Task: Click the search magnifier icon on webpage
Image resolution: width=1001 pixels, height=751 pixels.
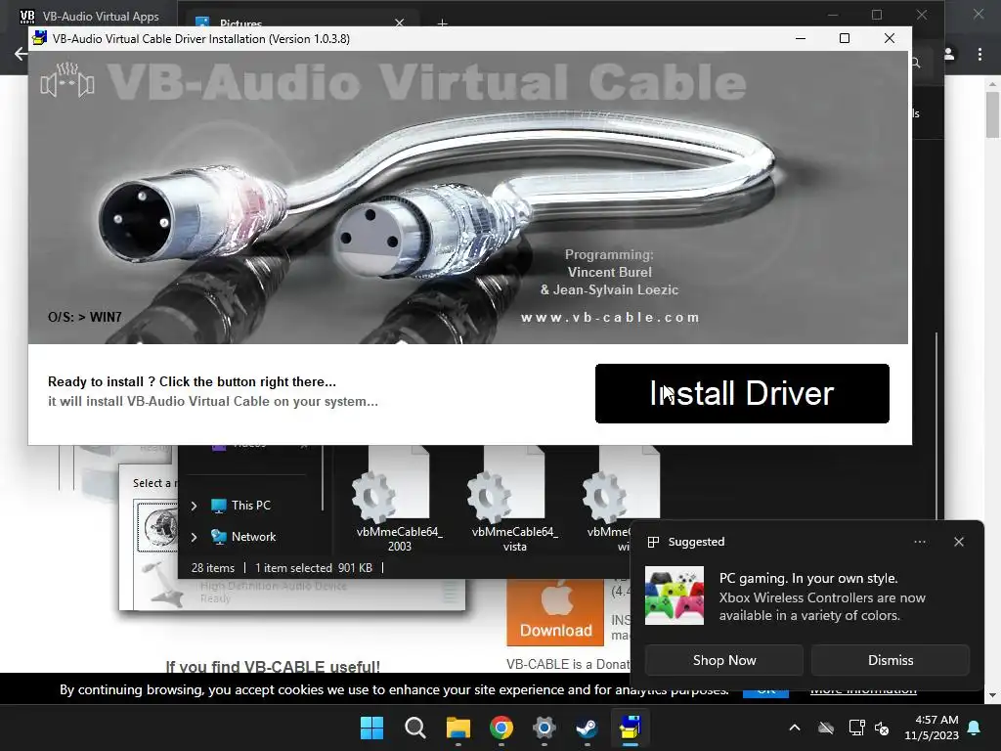Action: (915, 62)
